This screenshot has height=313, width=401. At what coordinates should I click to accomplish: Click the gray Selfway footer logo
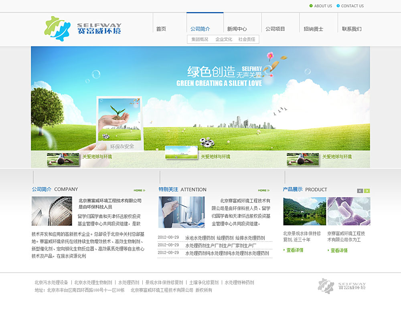[342, 286]
